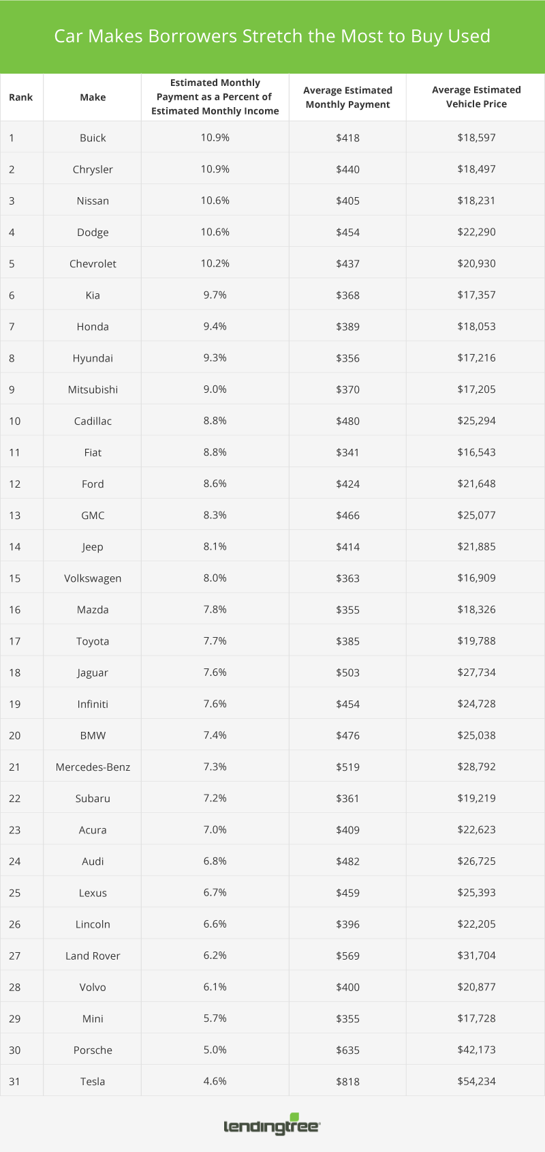The width and height of the screenshot is (545, 1152).
Task: Click rank number 31
Action: pos(15,1081)
